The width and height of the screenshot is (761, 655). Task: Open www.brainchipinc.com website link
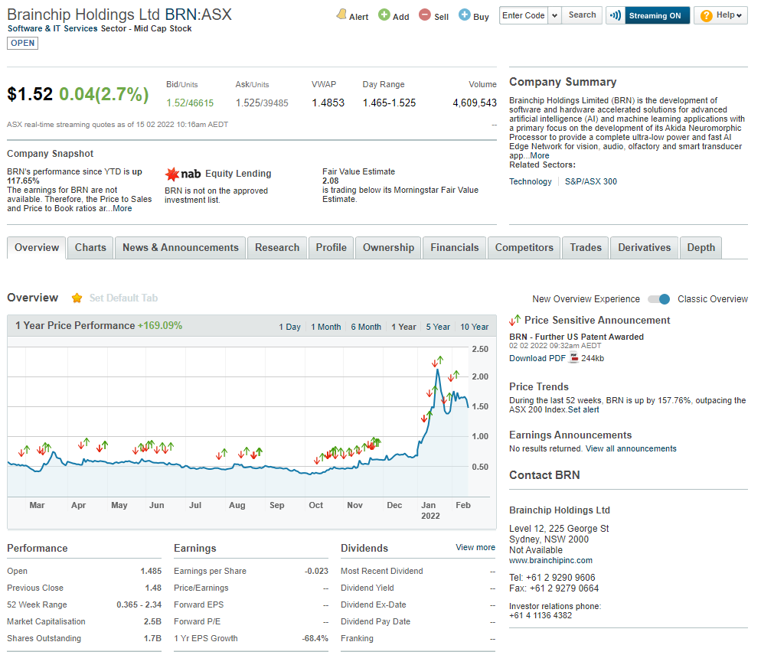[550, 560]
